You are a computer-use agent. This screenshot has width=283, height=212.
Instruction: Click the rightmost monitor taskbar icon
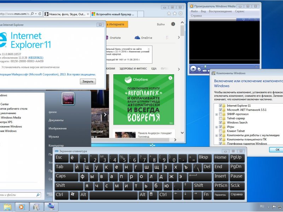point(51,207)
